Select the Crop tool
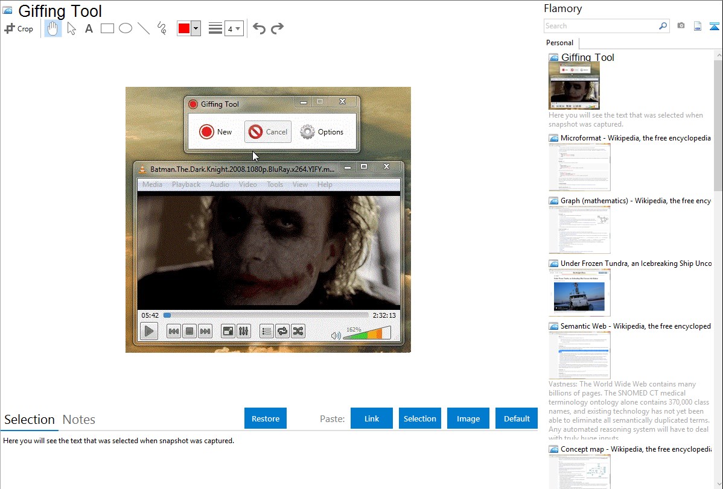The image size is (723, 489). [x=19, y=28]
